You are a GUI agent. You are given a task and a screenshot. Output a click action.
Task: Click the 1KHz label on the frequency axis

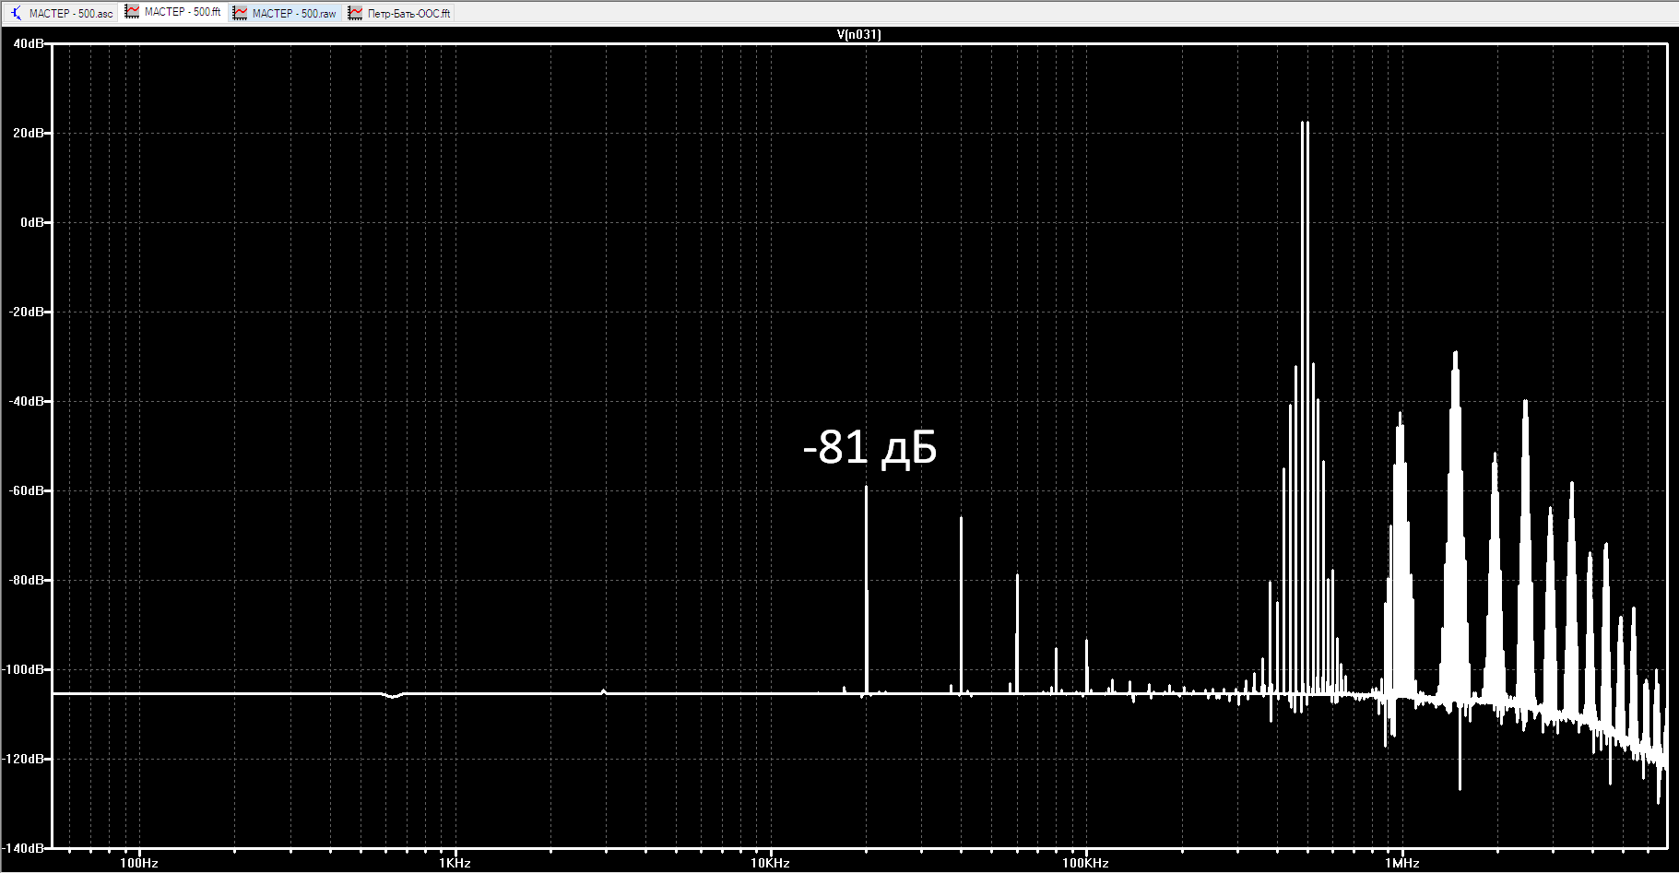[455, 864]
